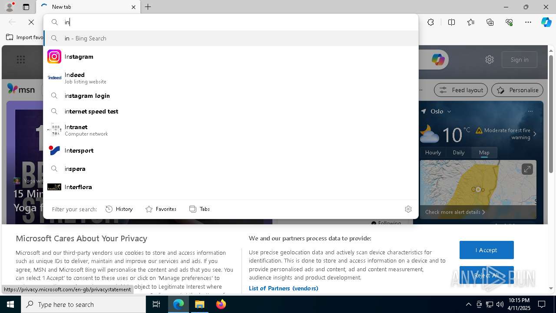Launch Firefox from taskbar
Screen dimensions: 556x313
coord(221,304)
